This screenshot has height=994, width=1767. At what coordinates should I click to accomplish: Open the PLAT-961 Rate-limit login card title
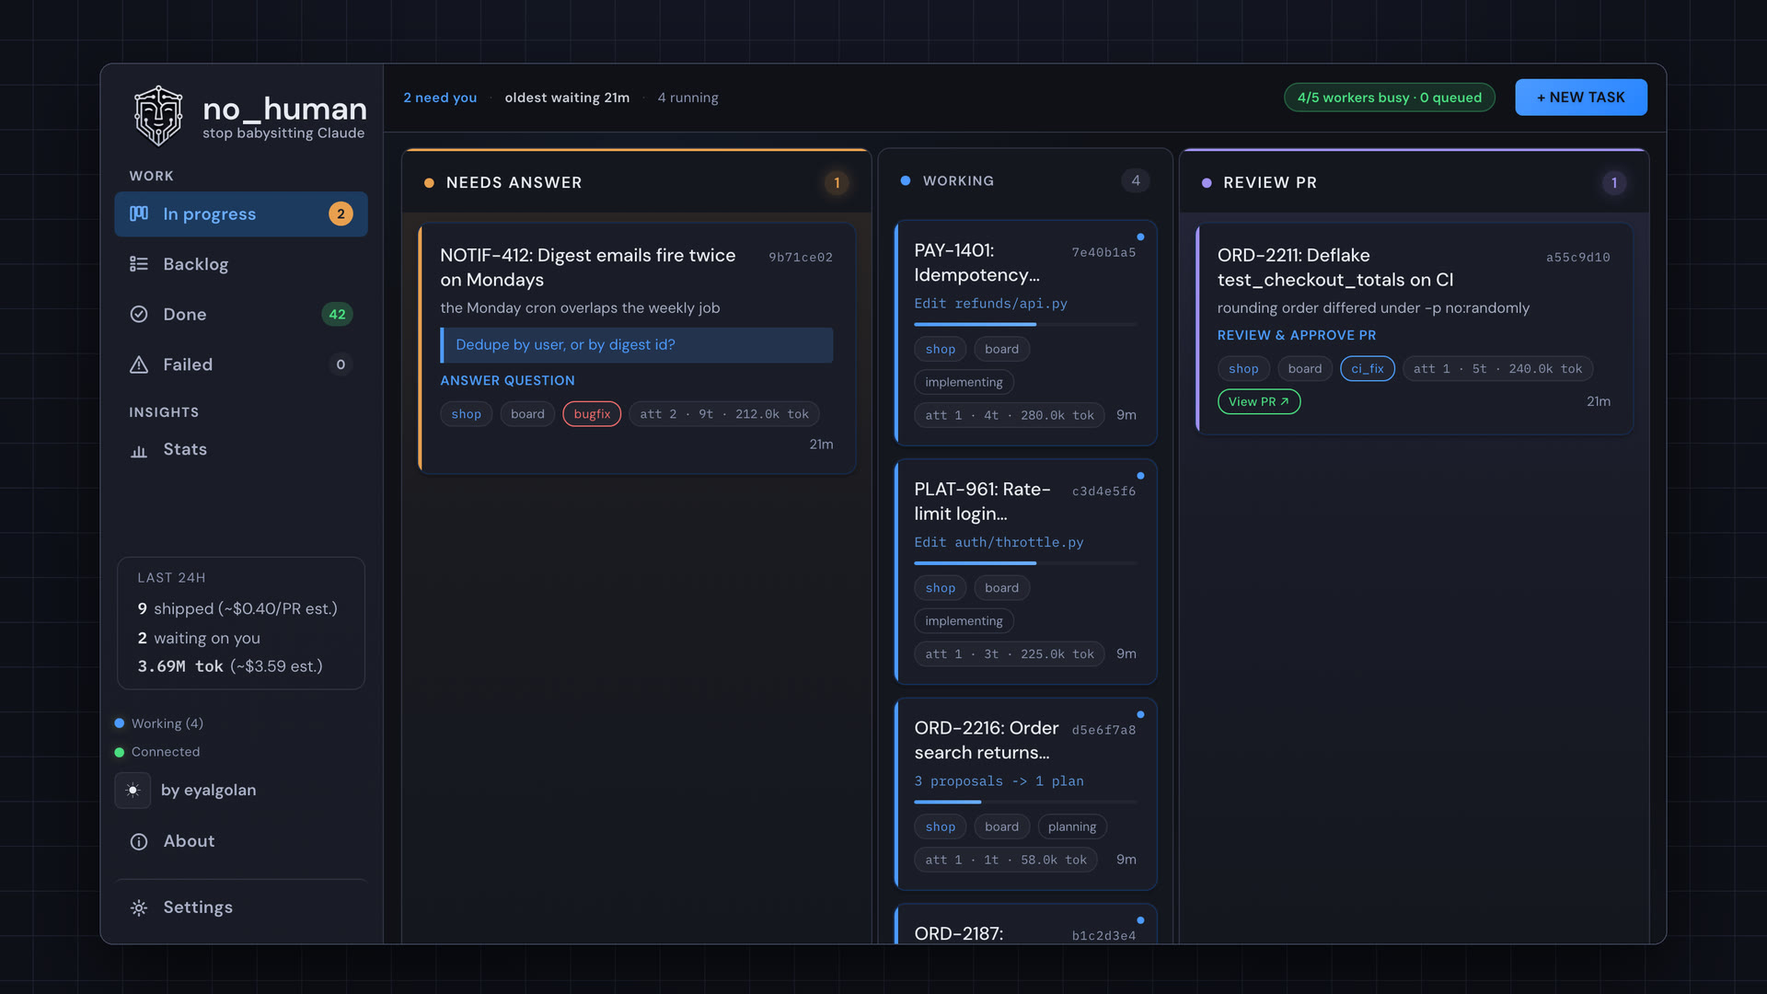pos(982,502)
